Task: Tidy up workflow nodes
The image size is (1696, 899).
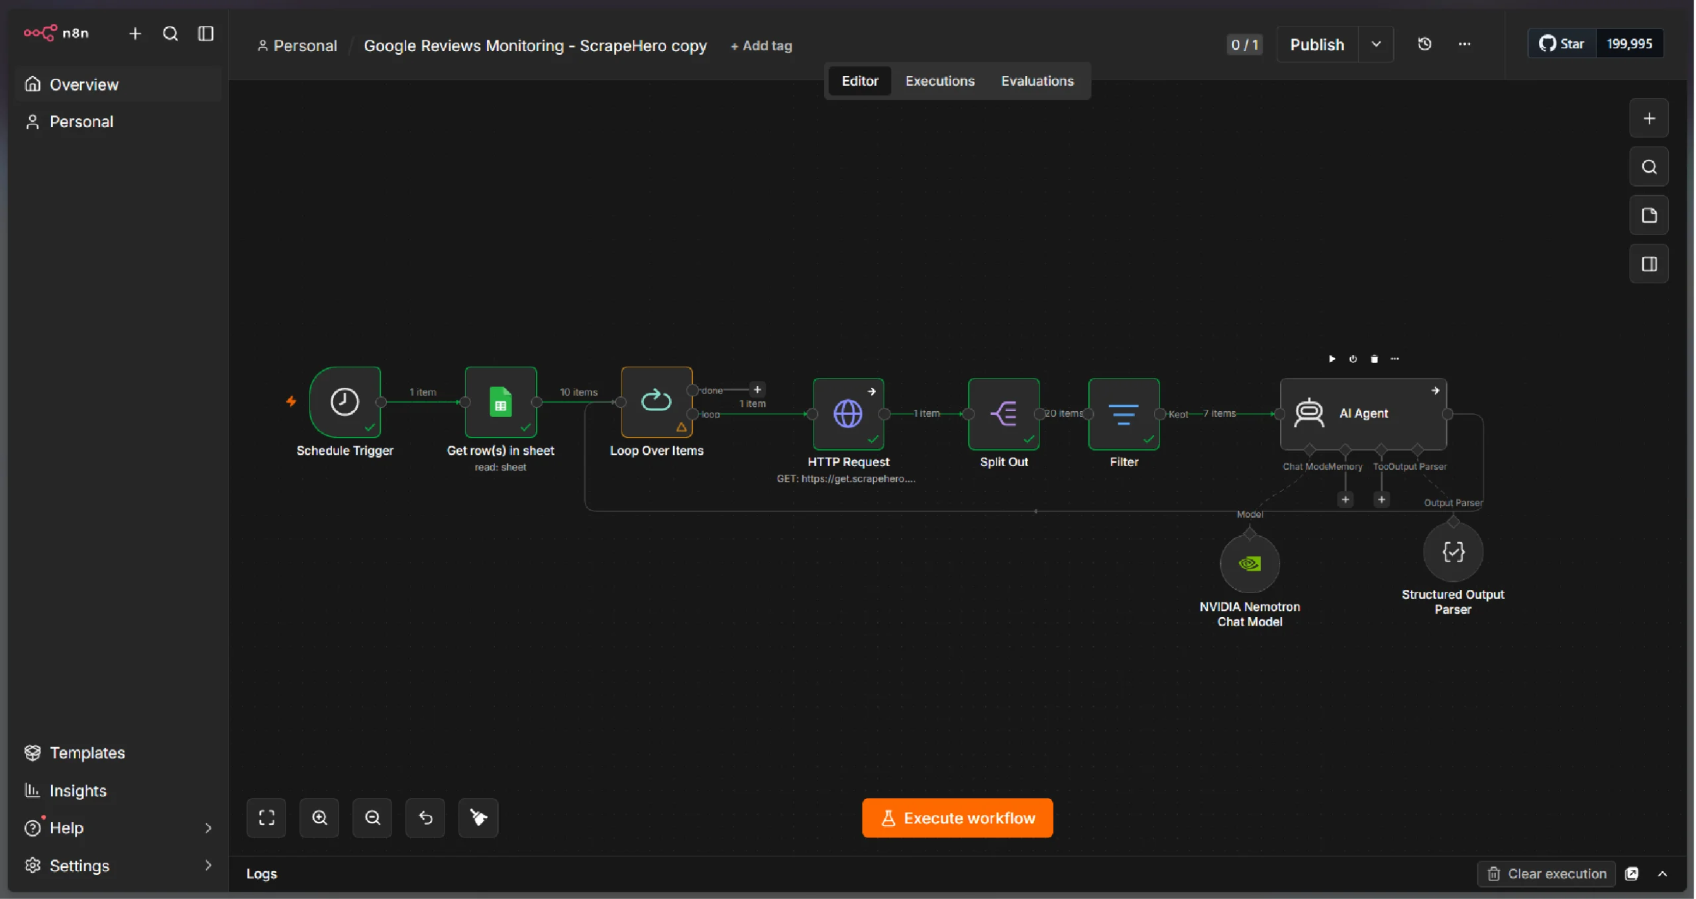Action: click(x=478, y=818)
